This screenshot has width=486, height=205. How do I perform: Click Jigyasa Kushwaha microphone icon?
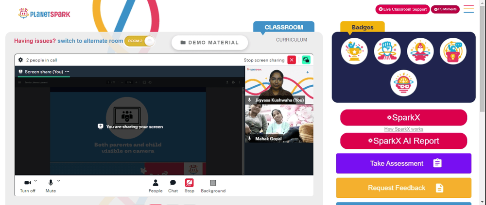pyautogui.click(x=249, y=100)
